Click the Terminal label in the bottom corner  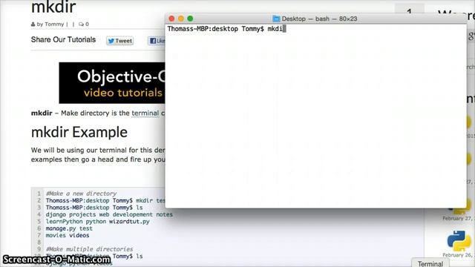coord(430,264)
